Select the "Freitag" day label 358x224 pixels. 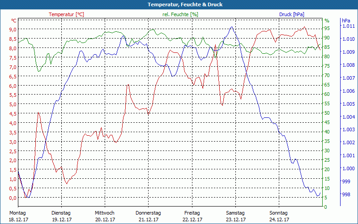pos(192,213)
